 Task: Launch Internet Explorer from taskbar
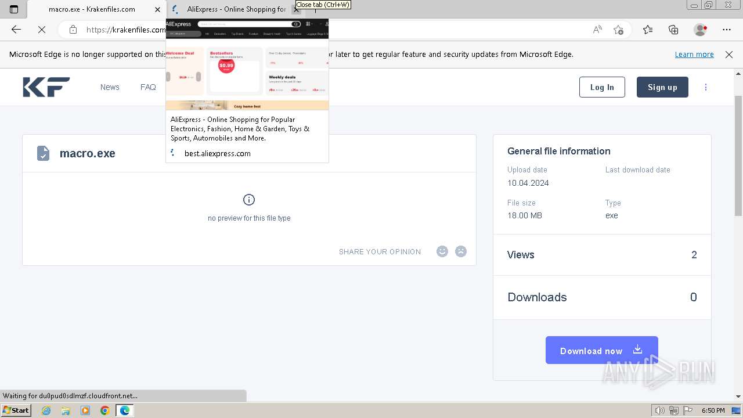[x=46, y=410]
